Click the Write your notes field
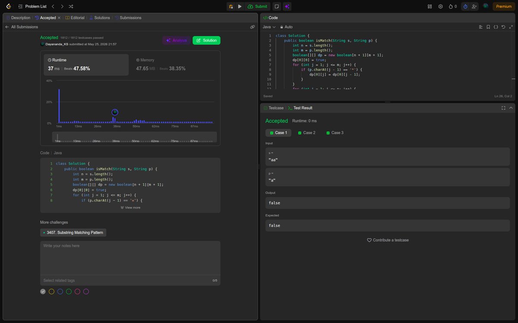 pos(130,258)
